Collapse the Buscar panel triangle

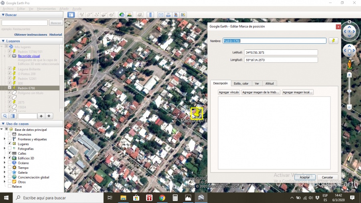[x=3, y=15]
